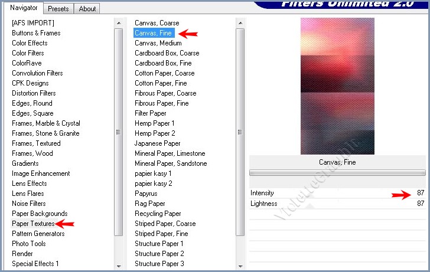Select the Gradients category
Image resolution: width=430 pixels, height=272 pixels.
pyautogui.click(x=25, y=163)
